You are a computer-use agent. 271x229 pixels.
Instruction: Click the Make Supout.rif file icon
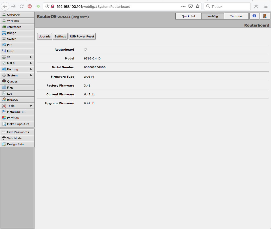point(4,124)
